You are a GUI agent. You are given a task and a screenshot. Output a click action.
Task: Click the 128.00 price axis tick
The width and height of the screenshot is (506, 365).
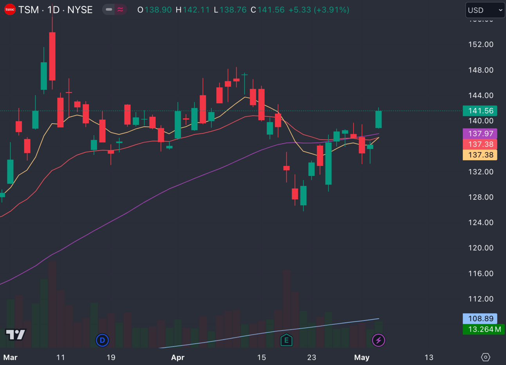click(481, 197)
